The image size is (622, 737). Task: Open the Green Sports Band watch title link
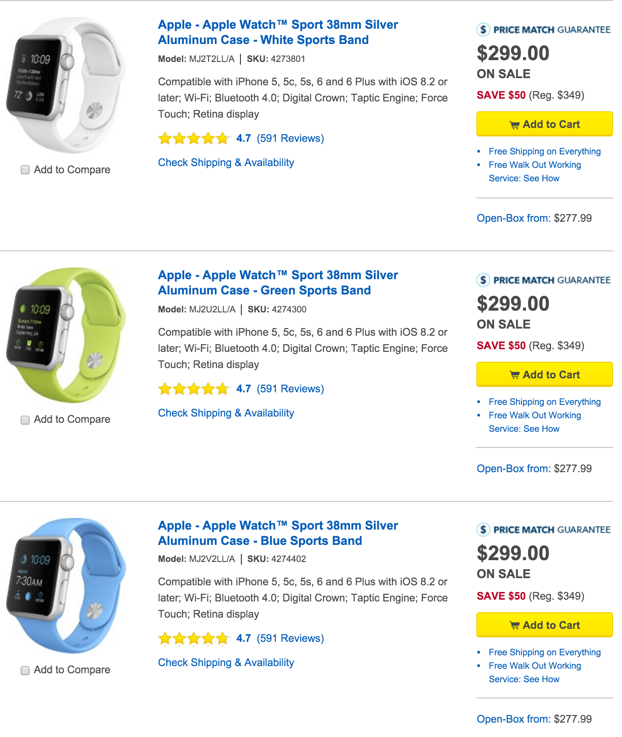(278, 283)
